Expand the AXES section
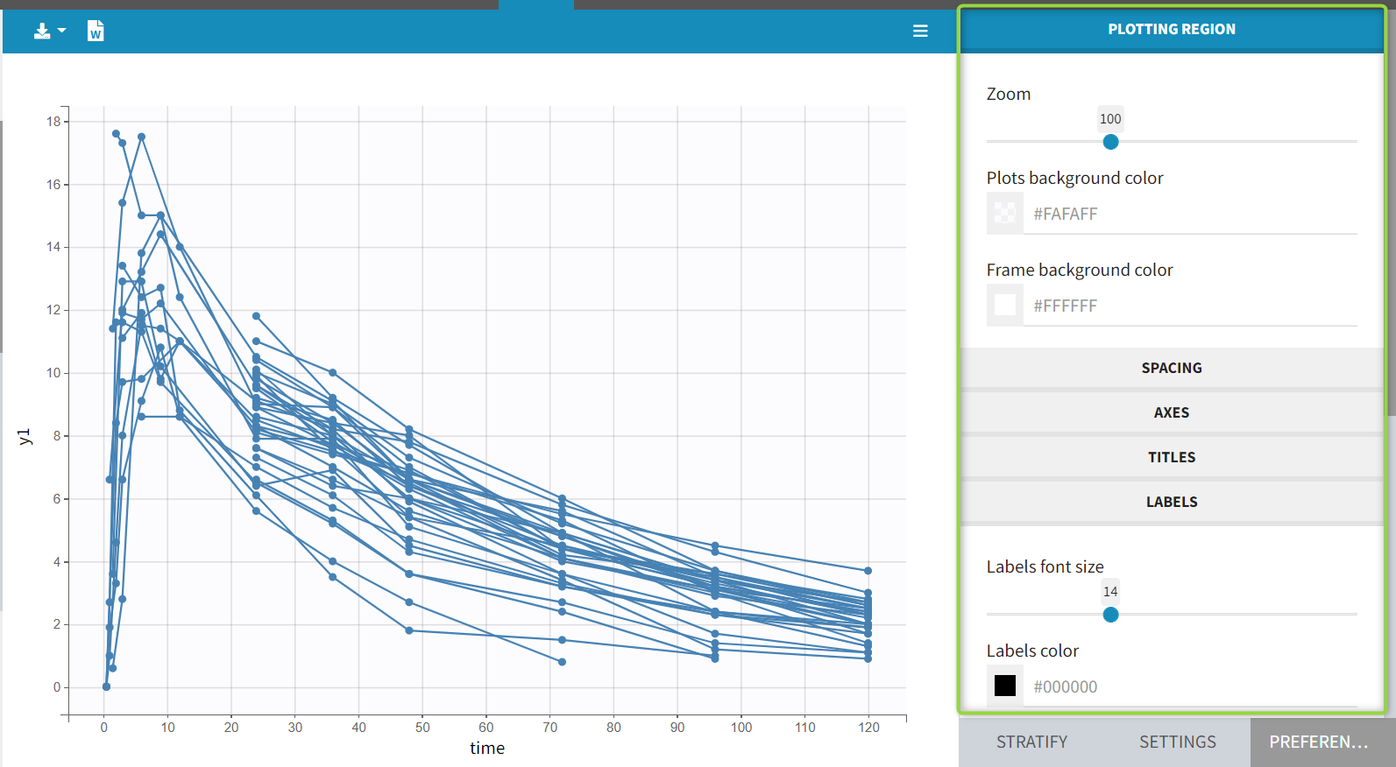The width and height of the screenshot is (1396, 767). [x=1171, y=413]
